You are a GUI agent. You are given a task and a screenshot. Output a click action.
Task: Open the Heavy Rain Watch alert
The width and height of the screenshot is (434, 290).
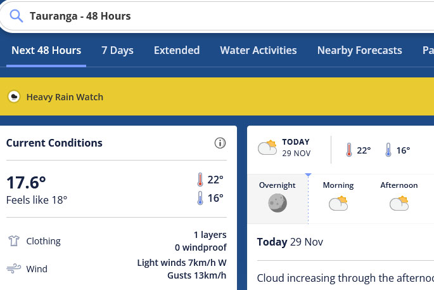(x=65, y=97)
